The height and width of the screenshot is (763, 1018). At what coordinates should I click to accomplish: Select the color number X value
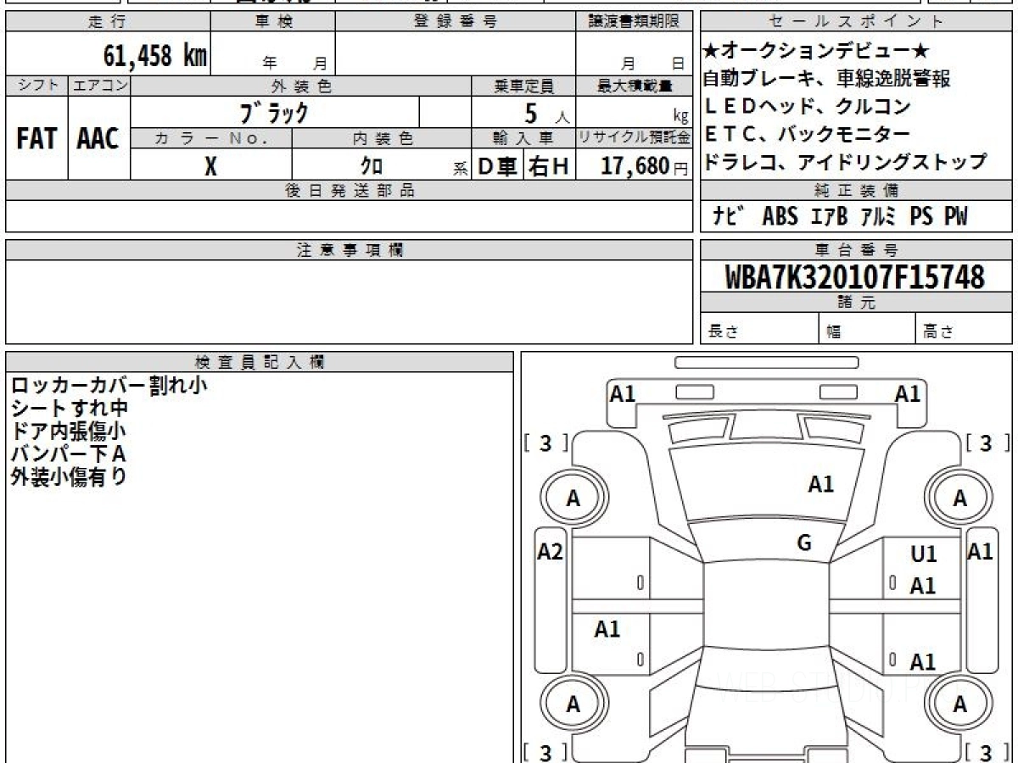pos(210,166)
